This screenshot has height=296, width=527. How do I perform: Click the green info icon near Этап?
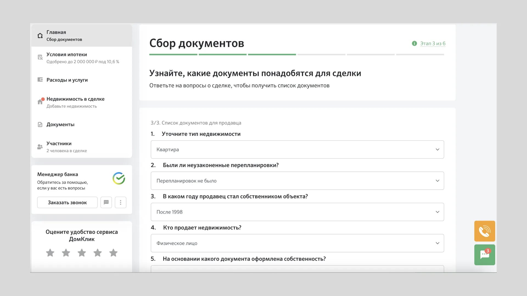414,43
